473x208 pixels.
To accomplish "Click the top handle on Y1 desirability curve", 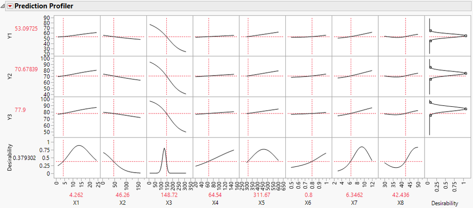I will (430, 31).
